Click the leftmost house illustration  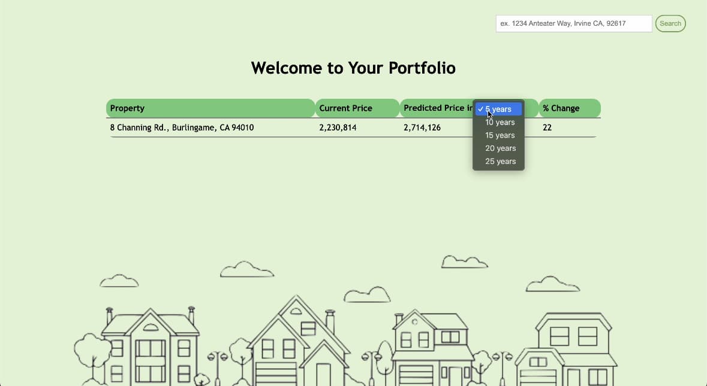tap(150, 345)
